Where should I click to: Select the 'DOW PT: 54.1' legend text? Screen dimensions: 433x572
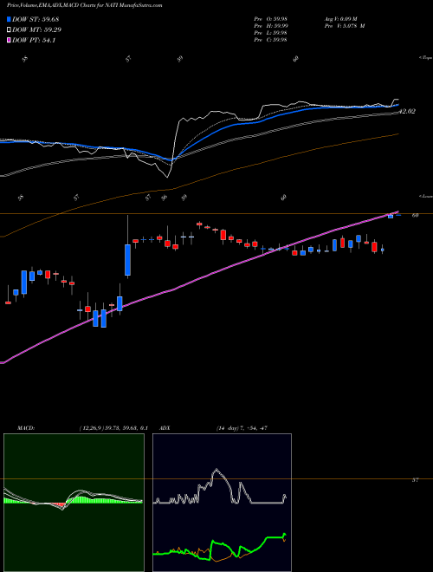point(34,41)
